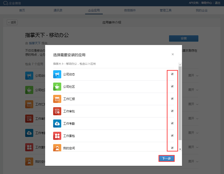
Task: Click the 下一步 button
Action: [x=166, y=158]
